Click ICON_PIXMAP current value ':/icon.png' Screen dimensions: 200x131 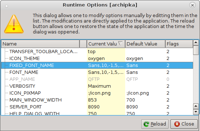(99, 93)
